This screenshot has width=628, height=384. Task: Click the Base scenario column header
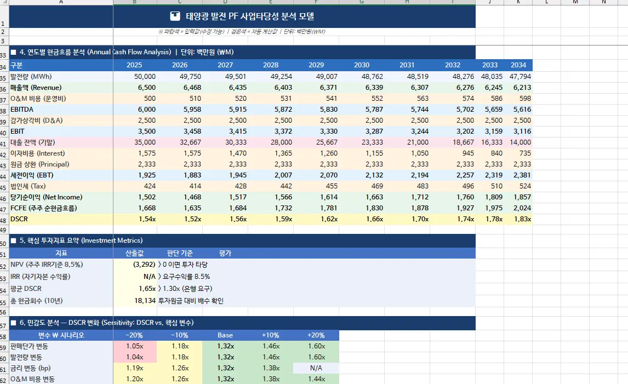pos(225,335)
